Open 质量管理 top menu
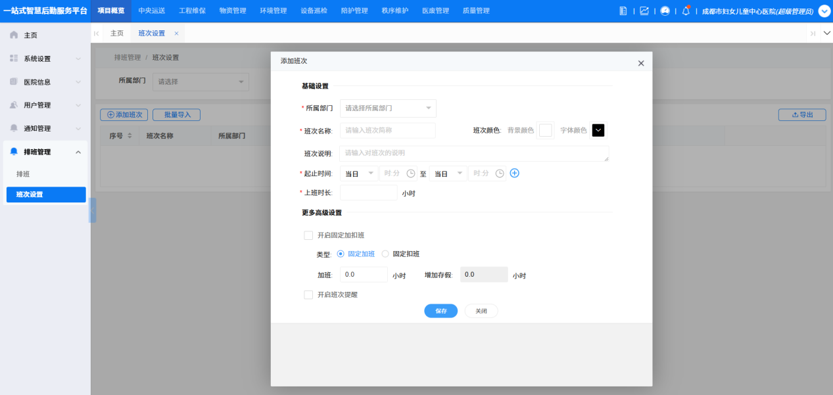833x395 pixels. (x=476, y=11)
